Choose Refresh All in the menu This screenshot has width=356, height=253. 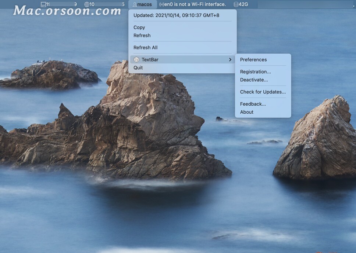tap(182, 48)
